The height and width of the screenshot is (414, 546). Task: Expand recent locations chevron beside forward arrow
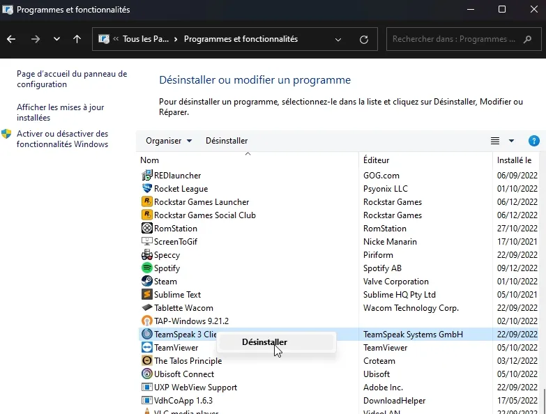click(56, 40)
